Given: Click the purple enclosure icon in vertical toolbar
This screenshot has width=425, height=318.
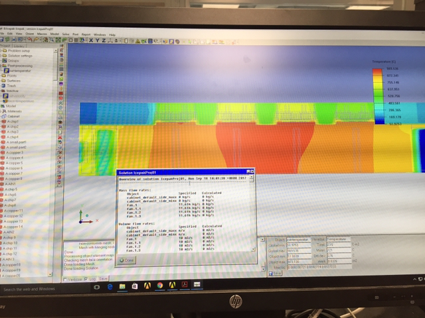Looking at the screenshot, I should pos(60,84).
